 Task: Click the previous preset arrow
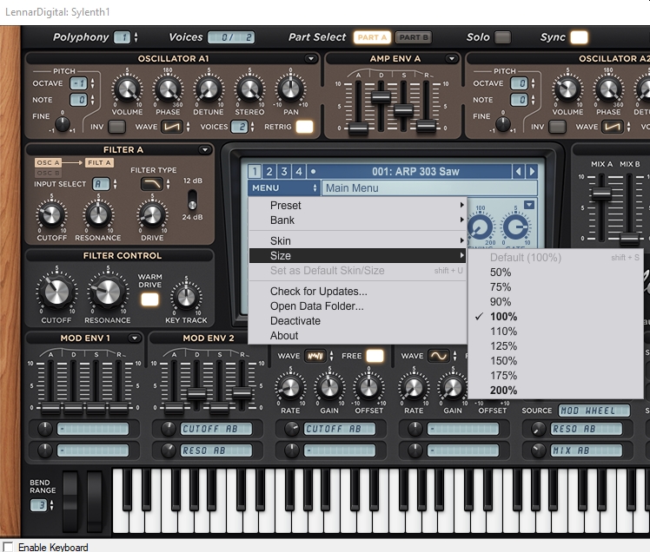[x=518, y=172]
